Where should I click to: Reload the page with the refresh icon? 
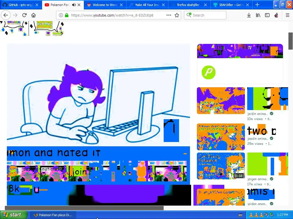coord(24,15)
